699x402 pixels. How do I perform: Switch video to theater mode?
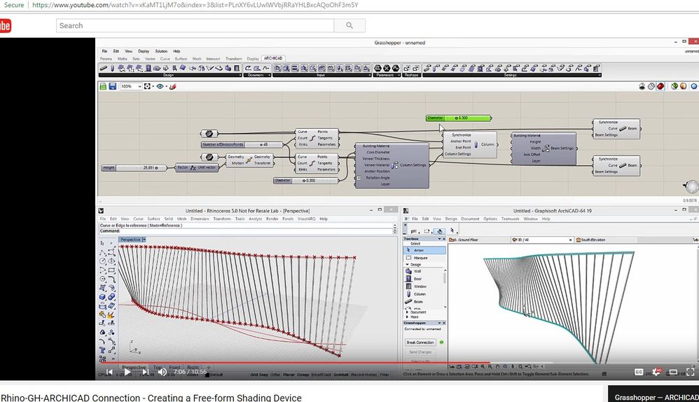[673, 372]
